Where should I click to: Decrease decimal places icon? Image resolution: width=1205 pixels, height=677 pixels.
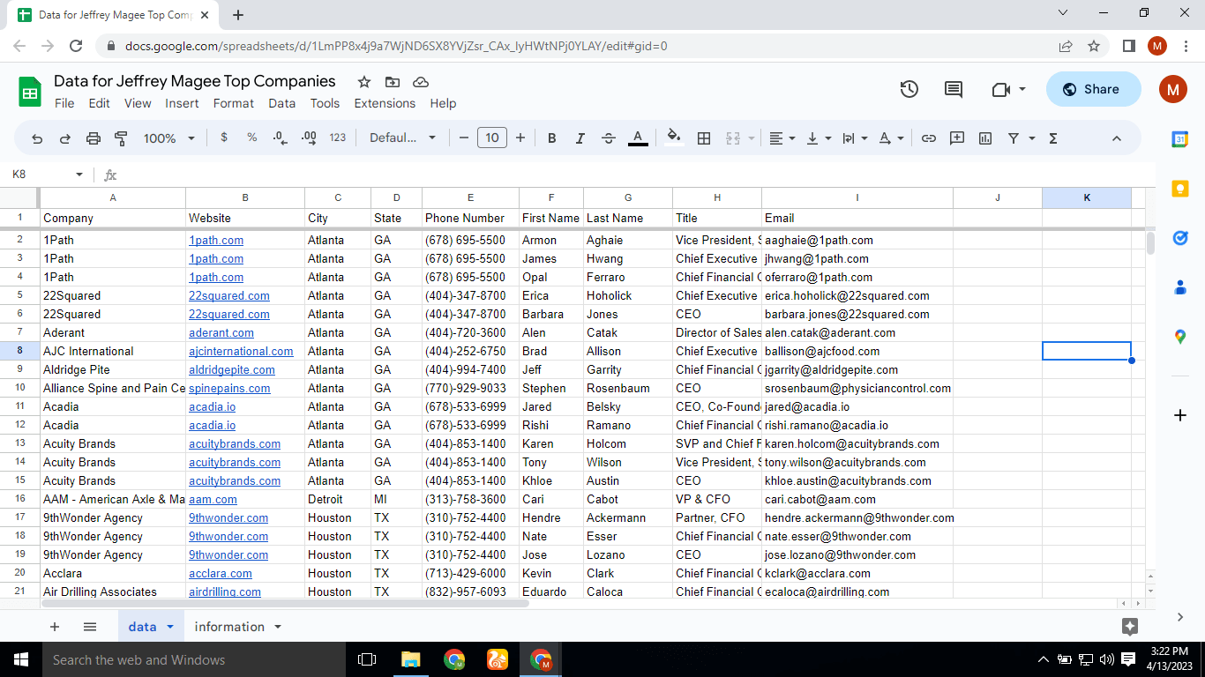click(x=280, y=138)
